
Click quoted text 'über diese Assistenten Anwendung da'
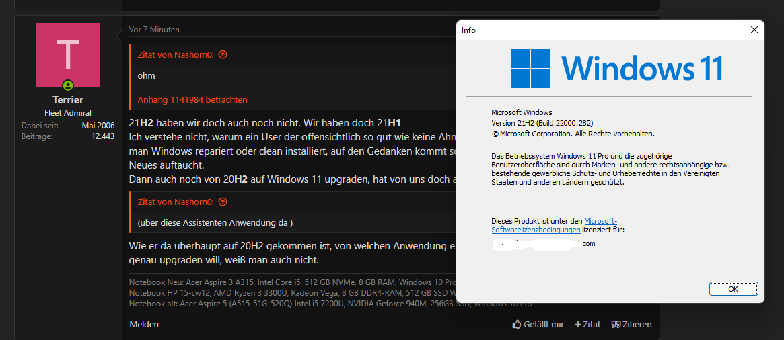[x=215, y=222]
